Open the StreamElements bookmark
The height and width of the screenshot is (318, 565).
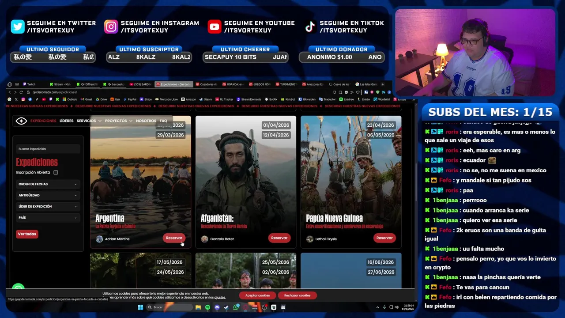pyautogui.click(x=249, y=99)
